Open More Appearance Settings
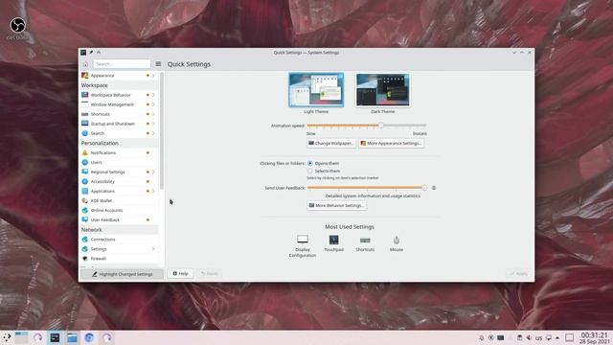This screenshot has height=345, width=613. (x=392, y=143)
